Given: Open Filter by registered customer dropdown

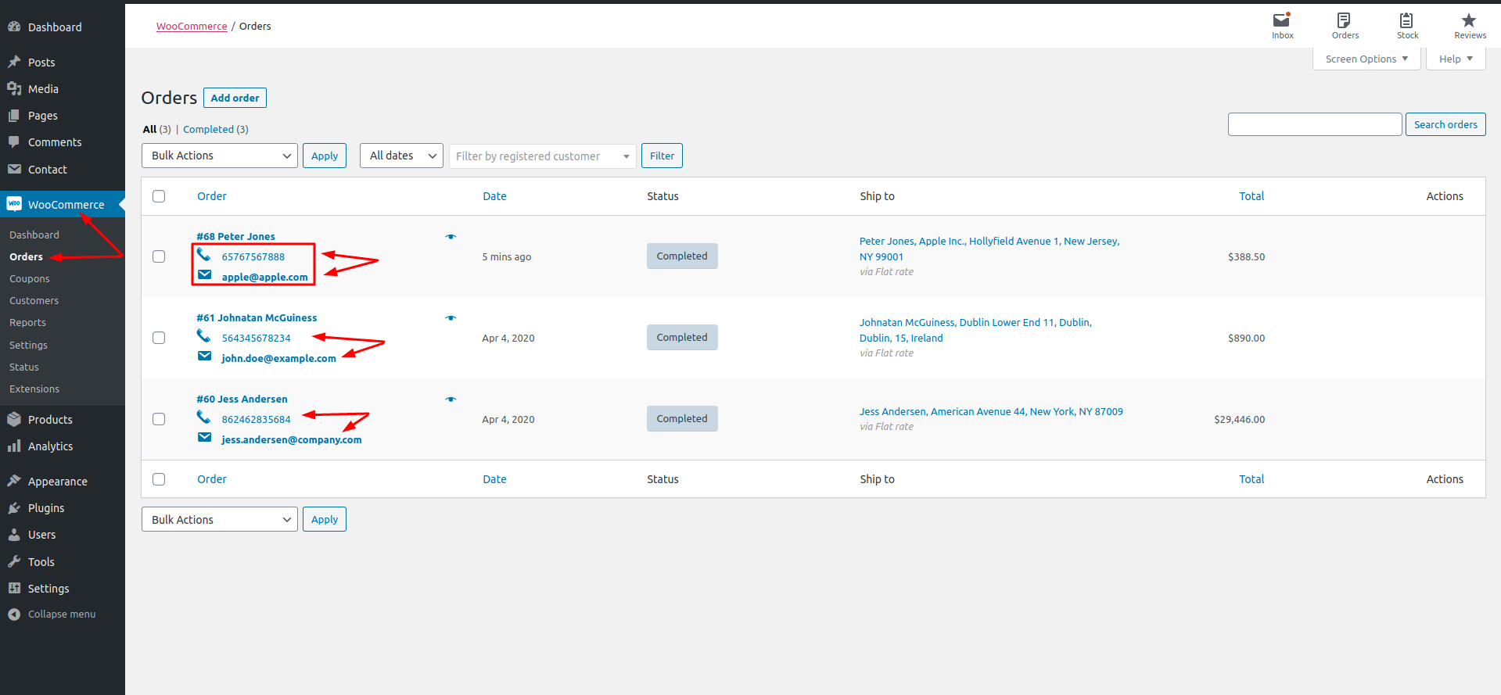Looking at the screenshot, I should pos(543,156).
